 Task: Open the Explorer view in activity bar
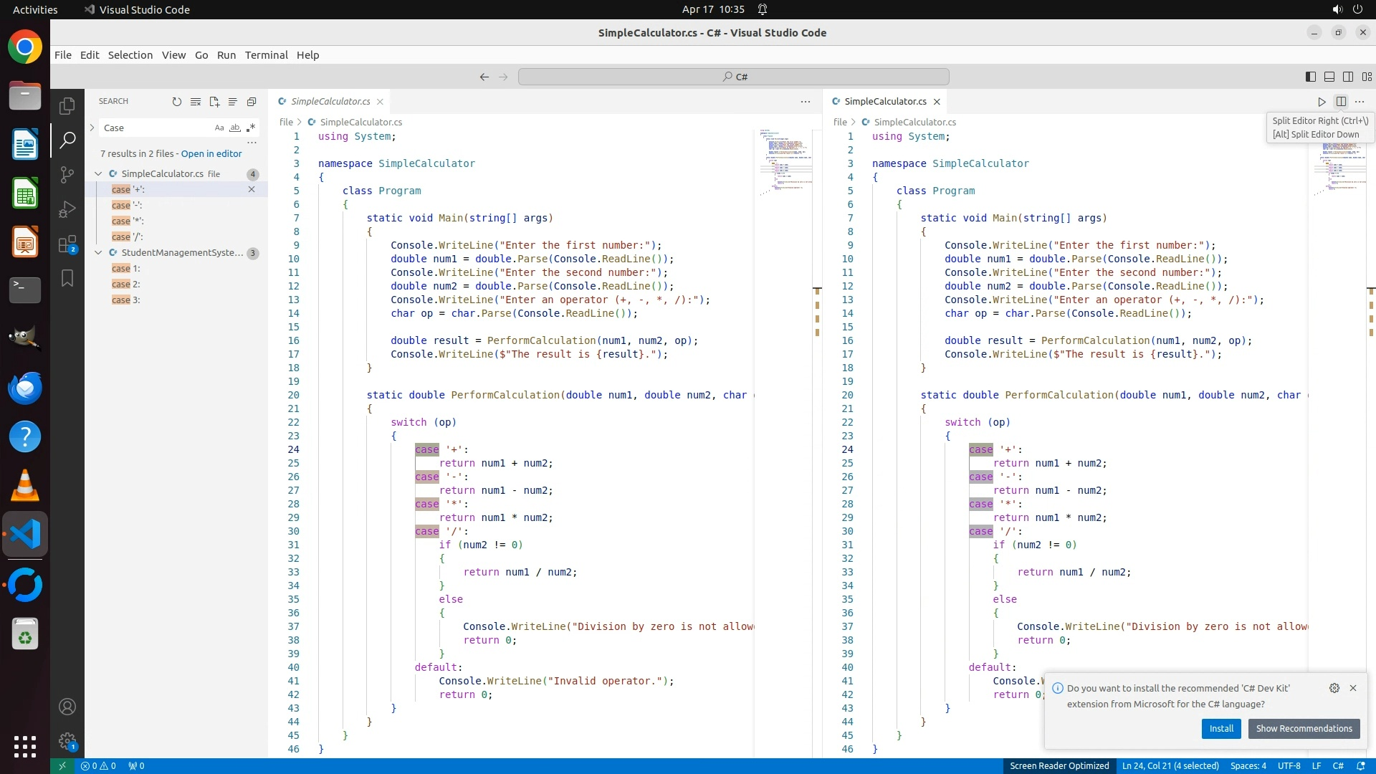click(x=67, y=106)
